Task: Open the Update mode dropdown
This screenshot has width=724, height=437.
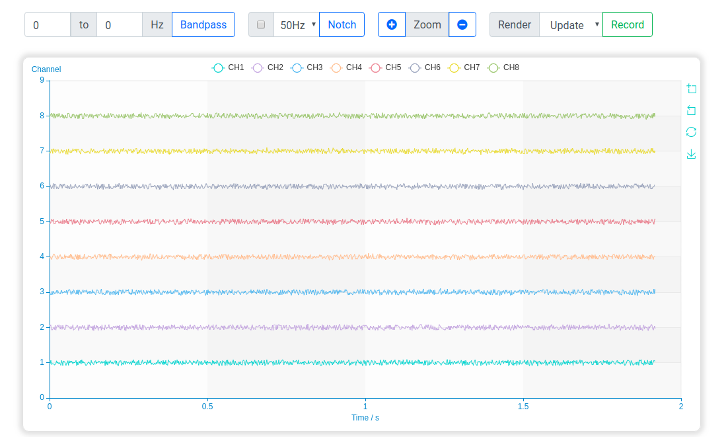Action: click(x=571, y=24)
